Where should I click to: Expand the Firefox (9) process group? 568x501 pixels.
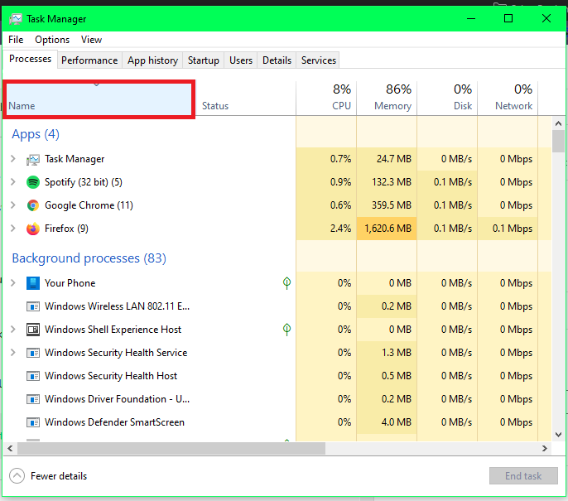tap(13, 229)
